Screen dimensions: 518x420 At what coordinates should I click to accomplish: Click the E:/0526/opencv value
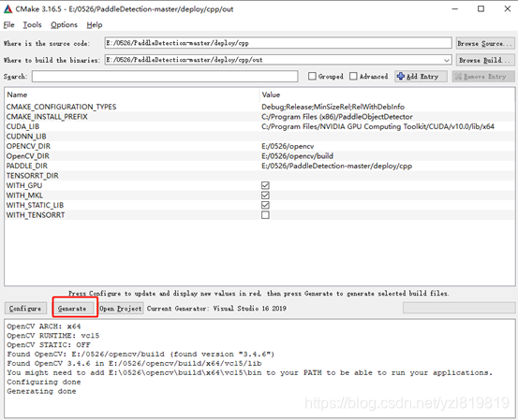(288, 146)
